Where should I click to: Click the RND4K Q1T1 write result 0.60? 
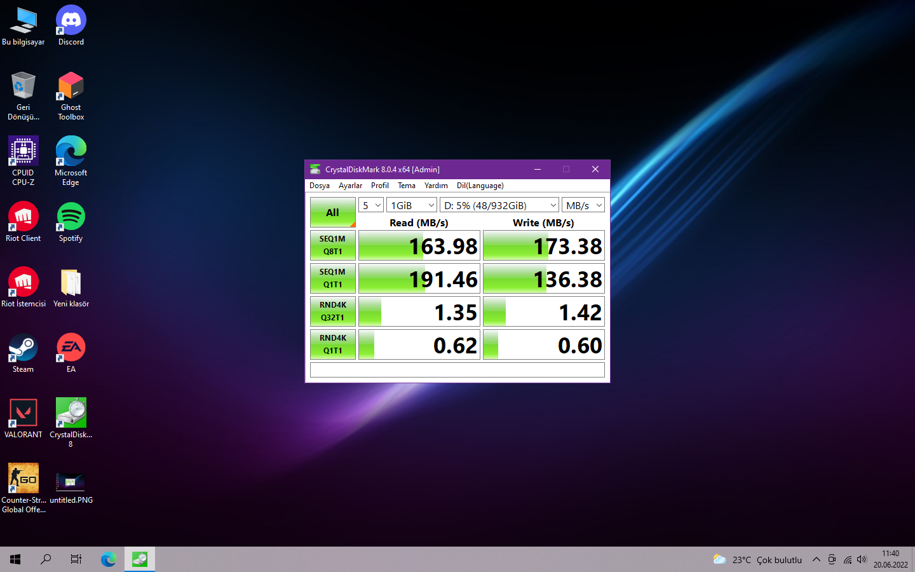544,344
